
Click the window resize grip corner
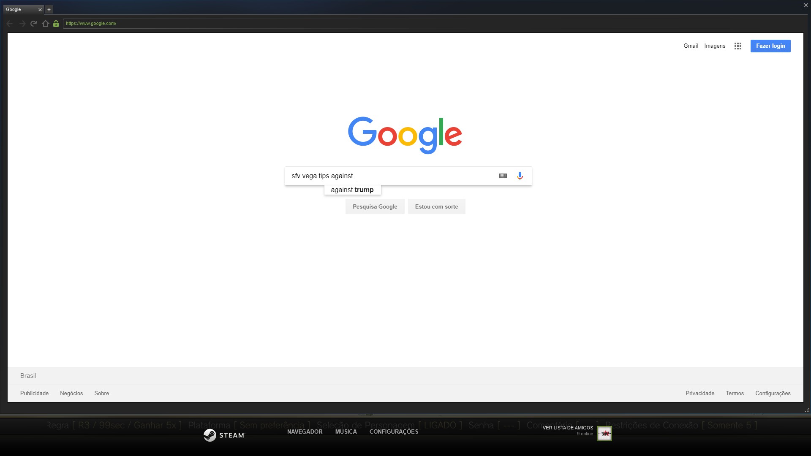(807, 410)
